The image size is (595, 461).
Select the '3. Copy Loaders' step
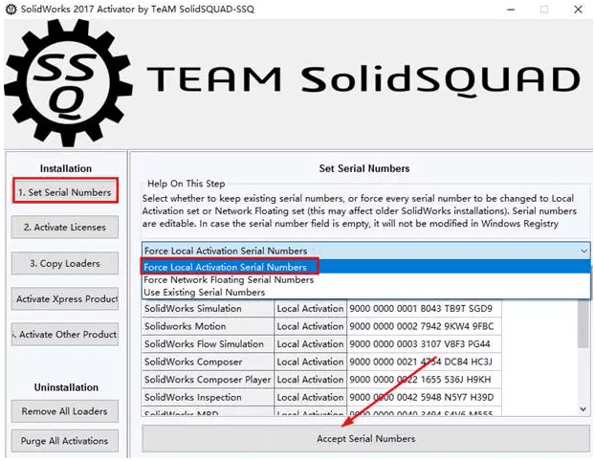click(65, 263)
